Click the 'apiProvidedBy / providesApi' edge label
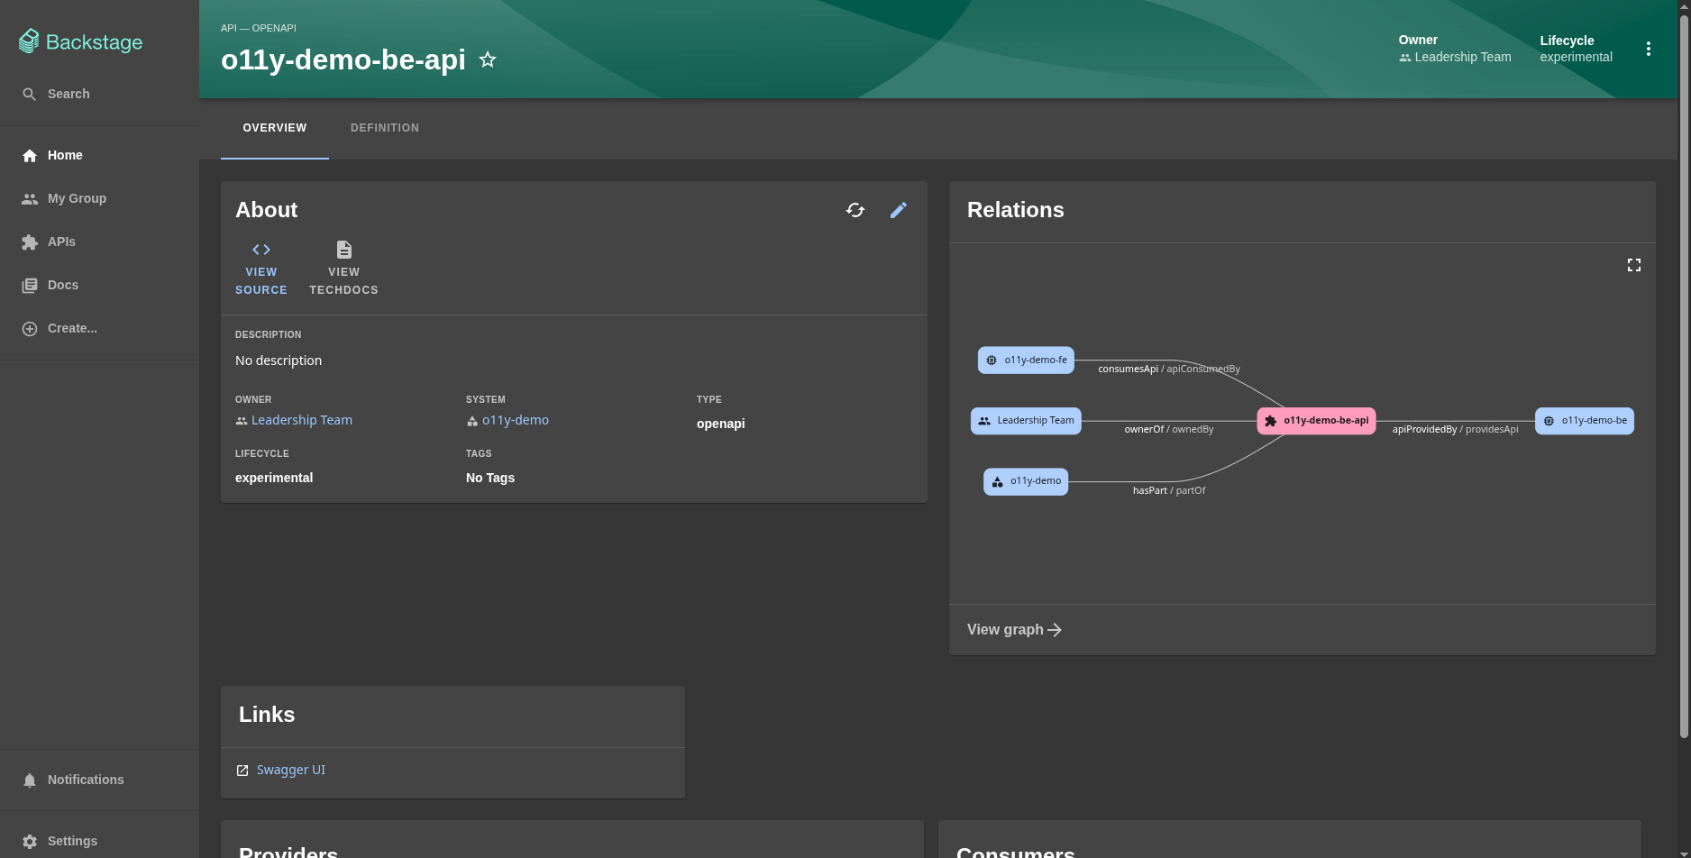 pyautogui.click(x=1455, y=429)
